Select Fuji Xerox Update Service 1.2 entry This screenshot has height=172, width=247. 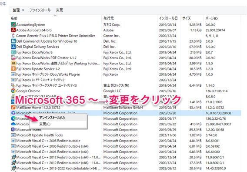click(x=38, y=69)
